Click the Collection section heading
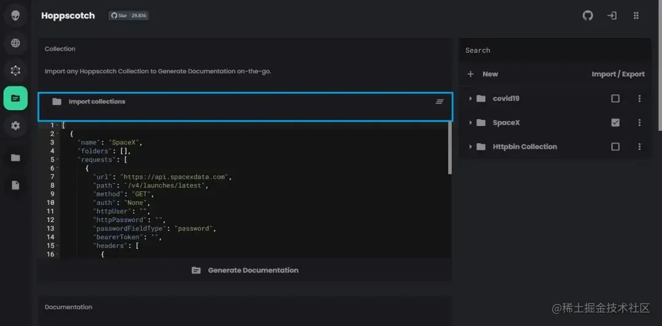The width and height of the screenshot is (662, 326). [x=60, y=49]
